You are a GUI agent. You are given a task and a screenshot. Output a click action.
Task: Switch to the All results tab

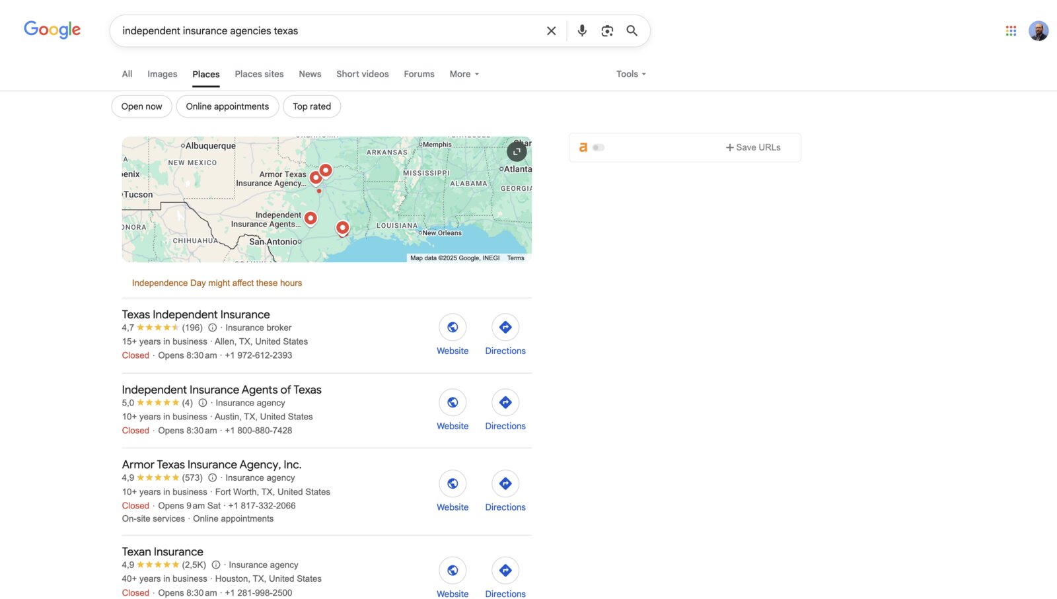pyautogui.click(x=127, y=74)
